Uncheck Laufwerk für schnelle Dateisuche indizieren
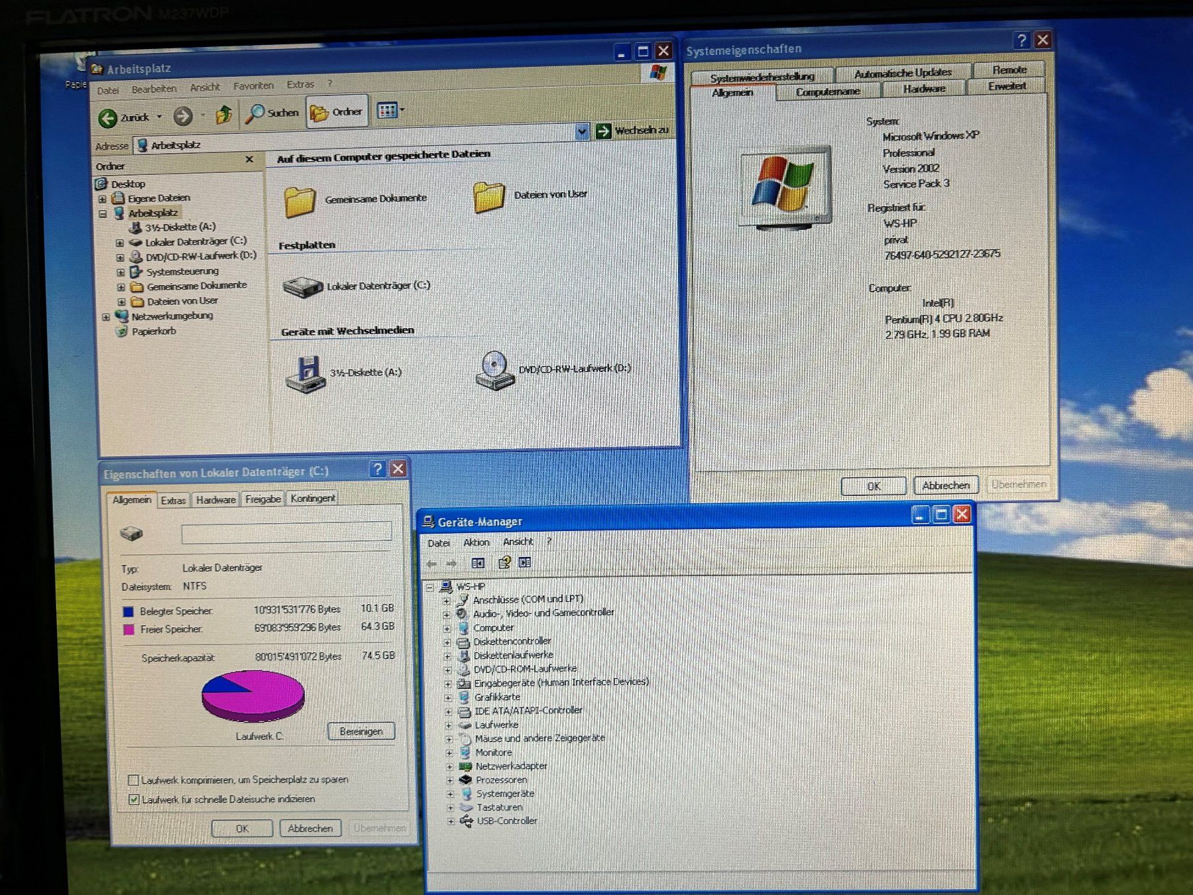Image resolution: width=1193 pixels, height=895 pixels. click(x=134, y=800)
